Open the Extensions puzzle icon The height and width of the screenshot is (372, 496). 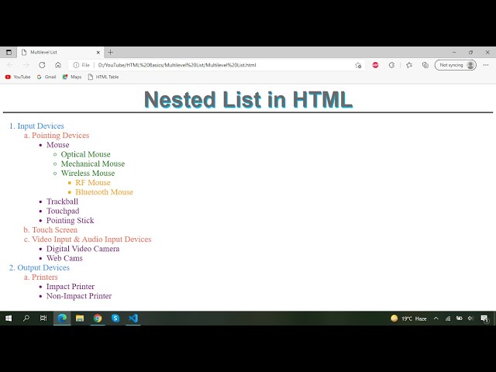391,65
